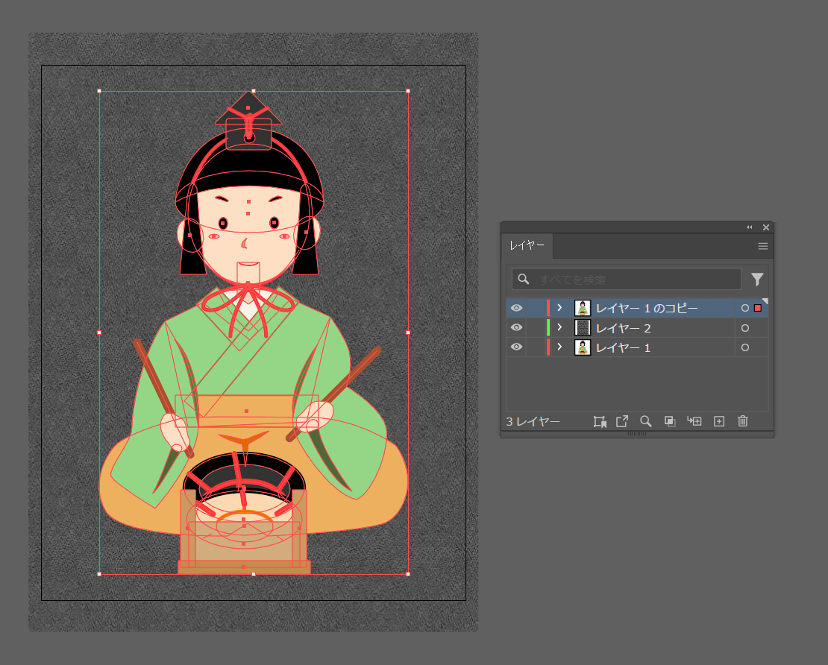Expand レイヤー 1 using its arrow

point(559,347)
